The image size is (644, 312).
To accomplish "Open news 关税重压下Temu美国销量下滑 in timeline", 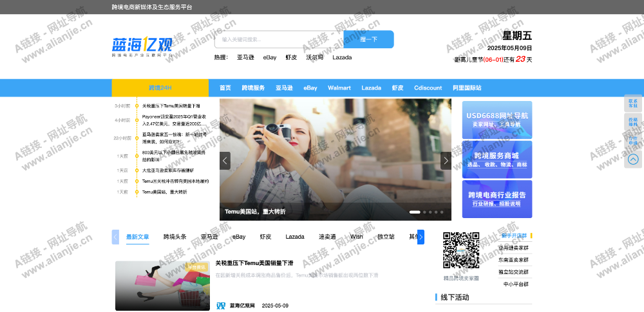I will (171, 106).
